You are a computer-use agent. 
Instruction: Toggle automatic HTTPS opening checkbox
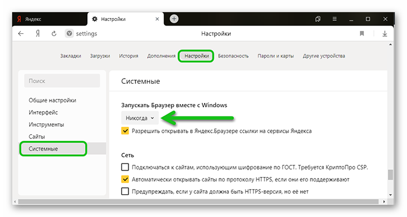125,179
